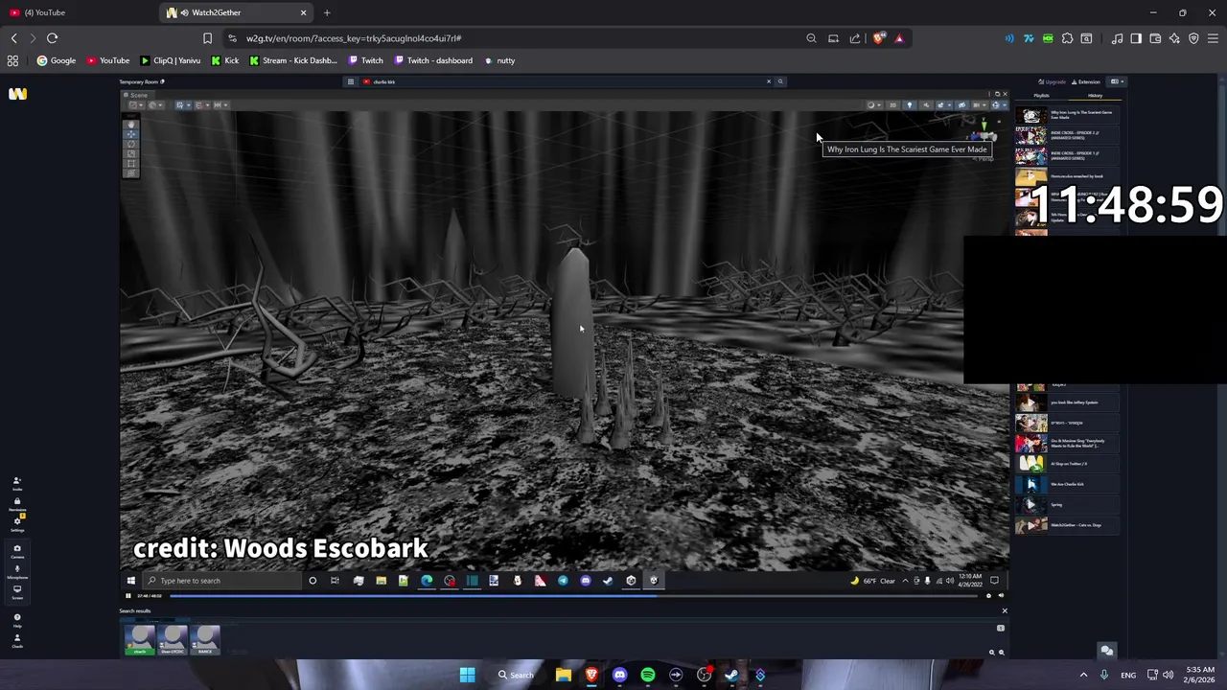Open the 7TV extension icon
The height and width of the screenshot is (690, 1227).
point(1029,38)
